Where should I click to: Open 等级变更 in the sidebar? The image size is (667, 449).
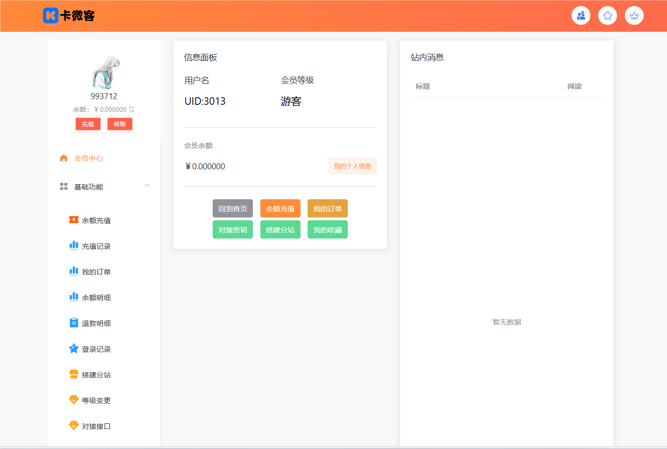point(96,400)
